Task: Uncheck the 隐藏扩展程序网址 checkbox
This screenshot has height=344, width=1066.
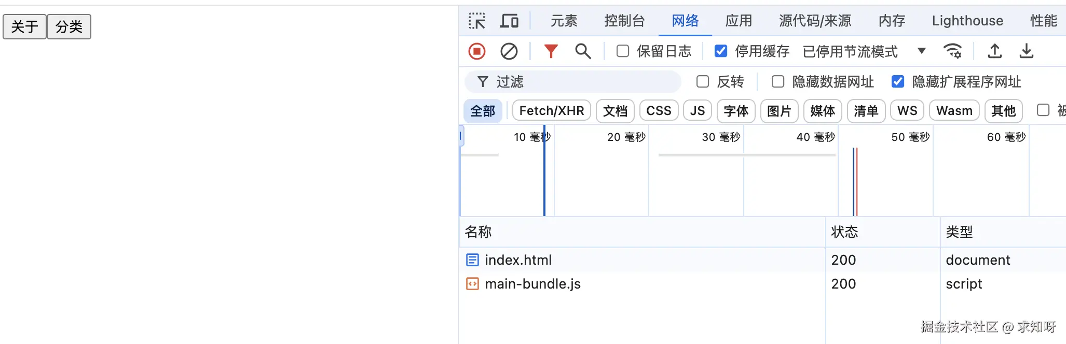Action: coord(898,81)
